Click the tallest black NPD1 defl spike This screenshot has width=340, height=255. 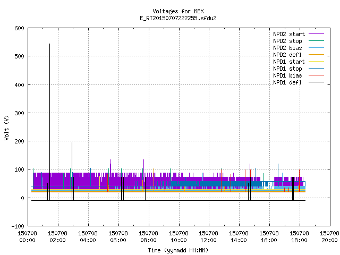coord(49,122)
